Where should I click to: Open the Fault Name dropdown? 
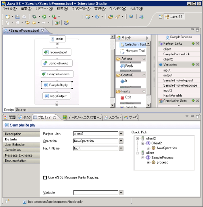[121, 148]
